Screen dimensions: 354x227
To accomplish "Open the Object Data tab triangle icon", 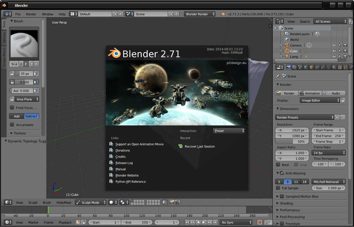I will point(328,67).
